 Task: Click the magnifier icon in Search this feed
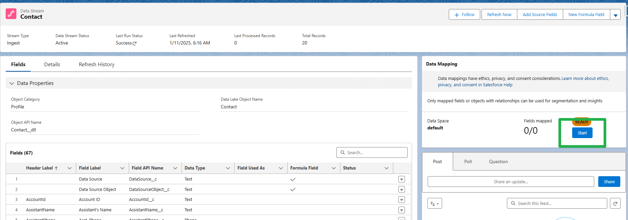(513, 203)
